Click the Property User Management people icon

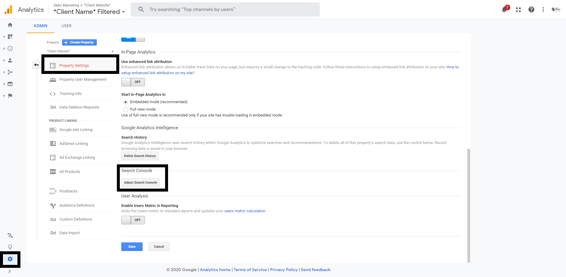(53, 80)
